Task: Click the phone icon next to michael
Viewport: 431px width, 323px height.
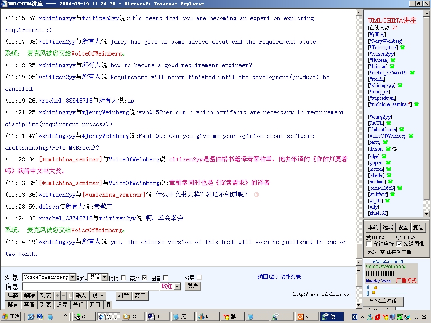Action: [x=390, y=182]
